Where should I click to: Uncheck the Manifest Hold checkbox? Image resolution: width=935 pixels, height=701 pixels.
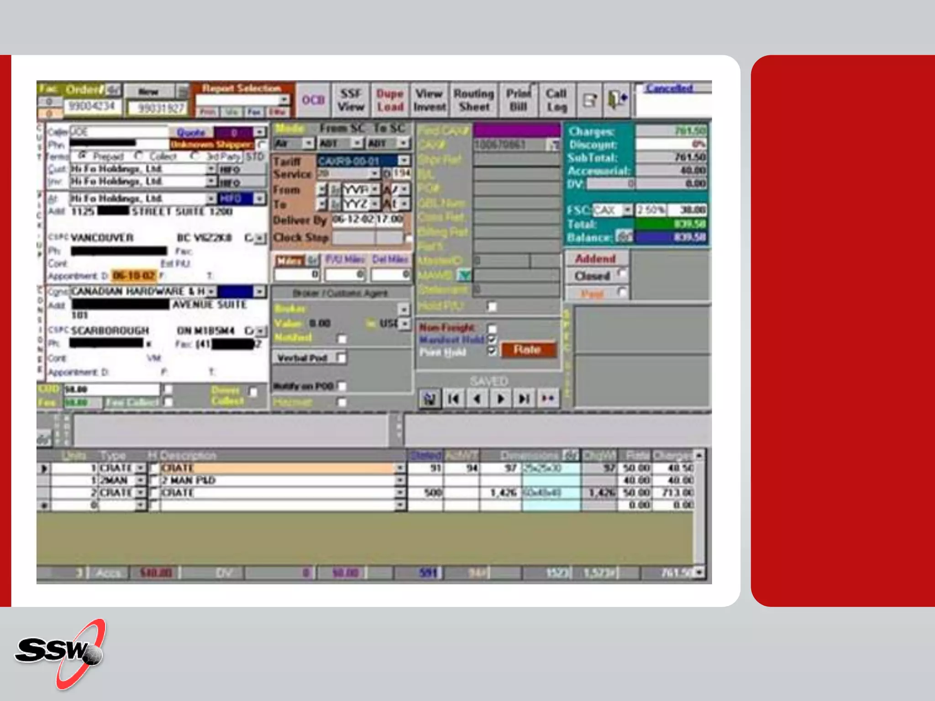(492, 340)
